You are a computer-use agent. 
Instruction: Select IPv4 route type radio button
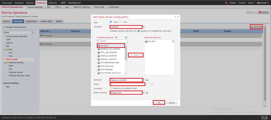(111, 22)
